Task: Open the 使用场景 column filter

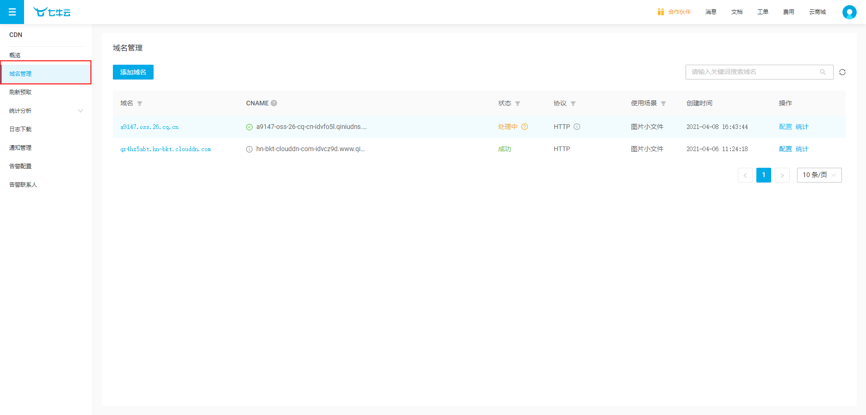Action: pos(663,104)
